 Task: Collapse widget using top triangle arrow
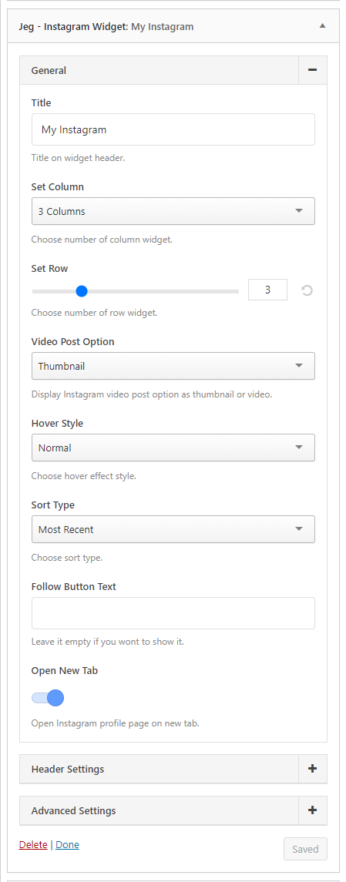322,26
